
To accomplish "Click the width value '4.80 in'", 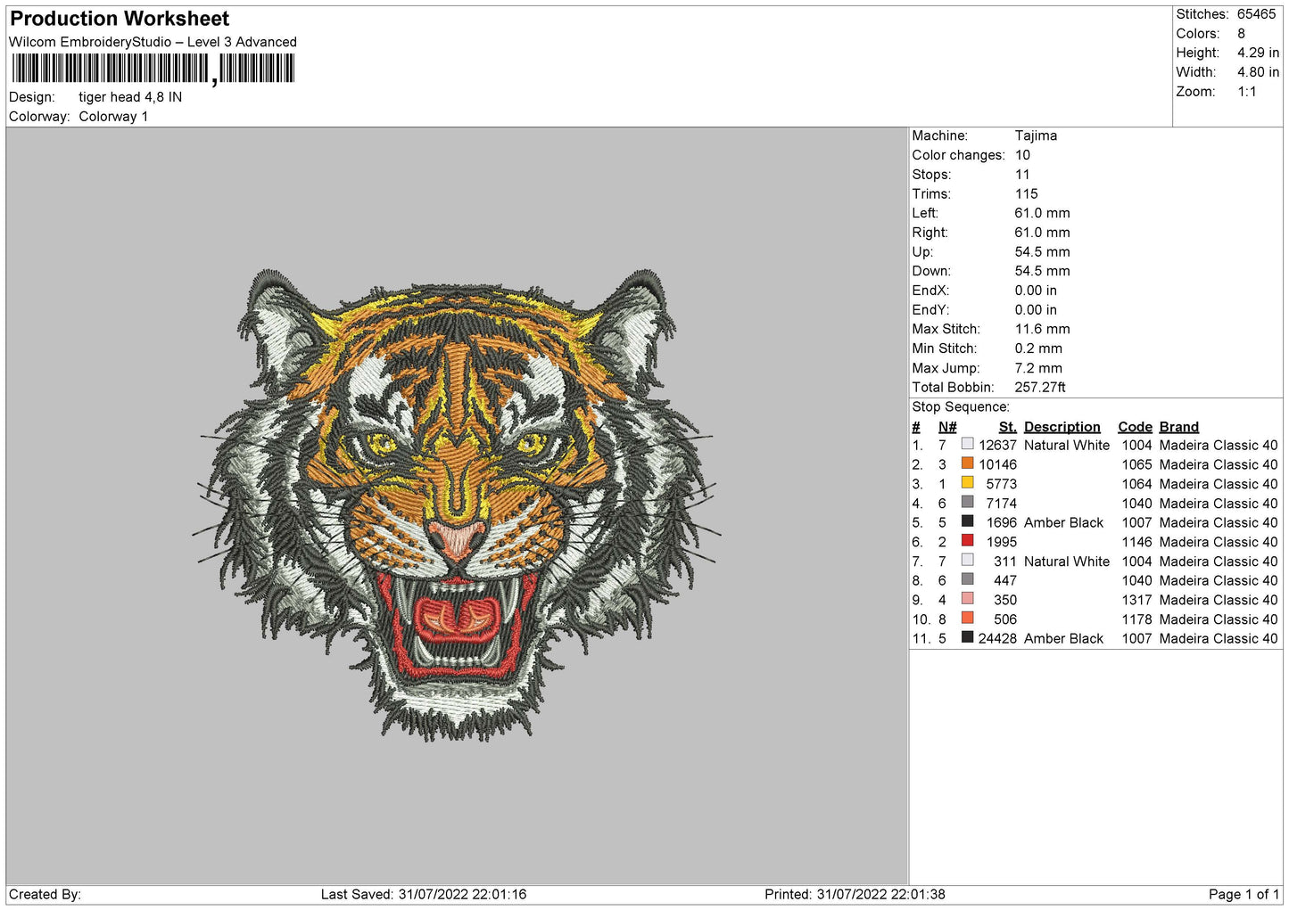I will [x=1258, y=72].
